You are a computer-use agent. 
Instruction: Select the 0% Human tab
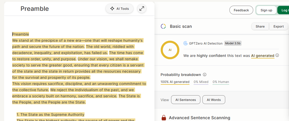pyautogui.click(x=221, y=82)
